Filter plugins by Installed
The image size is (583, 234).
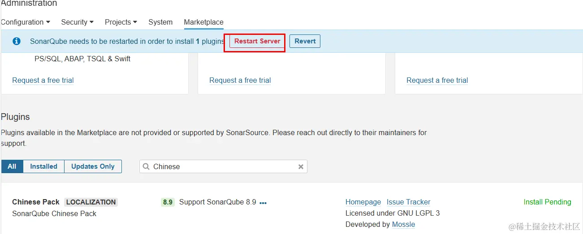coord(43,166)
